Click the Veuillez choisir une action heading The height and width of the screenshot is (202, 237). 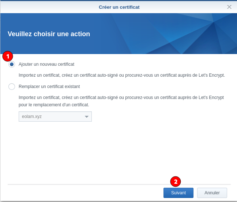click(x=49, y=34)
